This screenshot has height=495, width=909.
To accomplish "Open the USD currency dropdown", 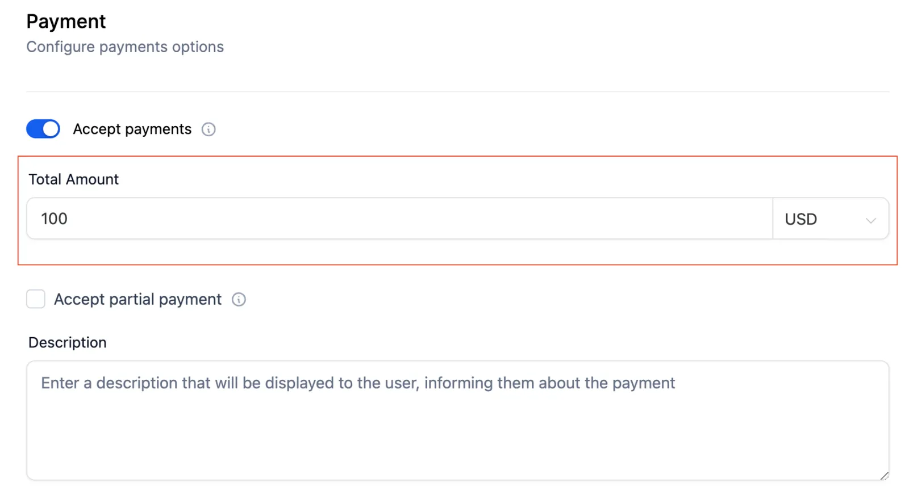I will pos(831,219).
